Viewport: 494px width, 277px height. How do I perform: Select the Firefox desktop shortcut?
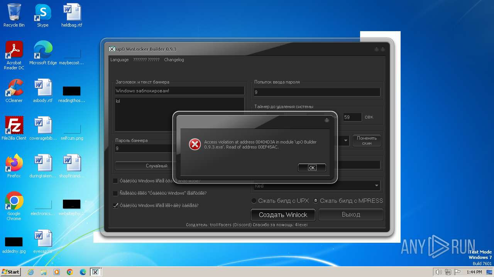point(14,166)
